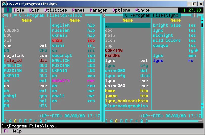Close the left dn\win32 panel with its x
The width and height of the screenshot is (205, 135).
click(3, 15)
